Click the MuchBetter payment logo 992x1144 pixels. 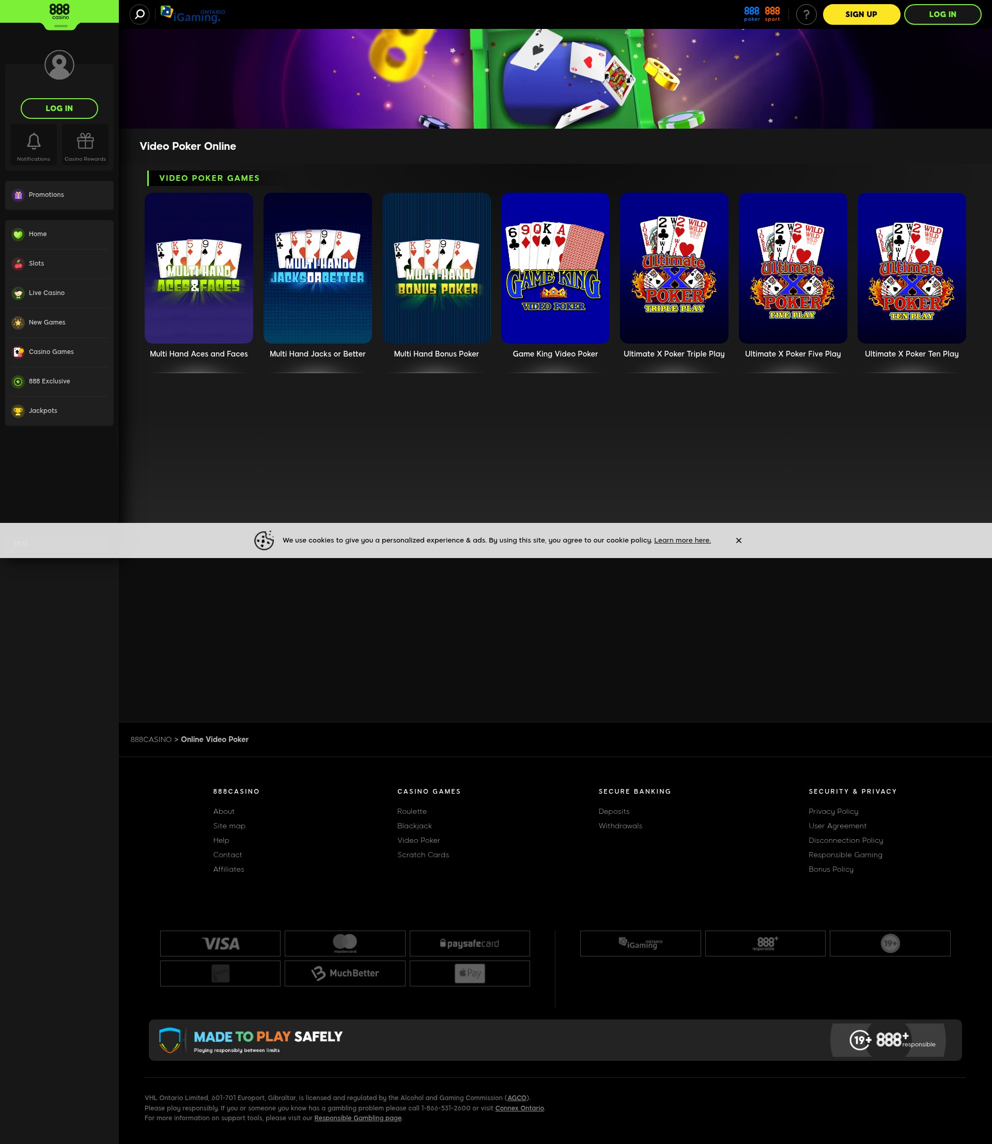pyautogui.click(x=345, y=973)
